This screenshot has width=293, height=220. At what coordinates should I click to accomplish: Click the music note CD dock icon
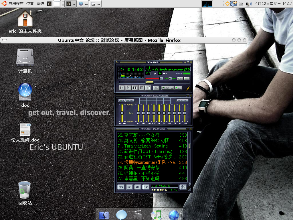coord(157,215)
